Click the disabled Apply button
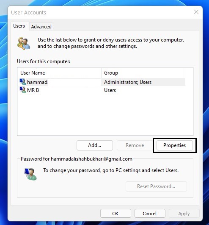This screenshot has height=225, width=209. click(x=184, y=214)
